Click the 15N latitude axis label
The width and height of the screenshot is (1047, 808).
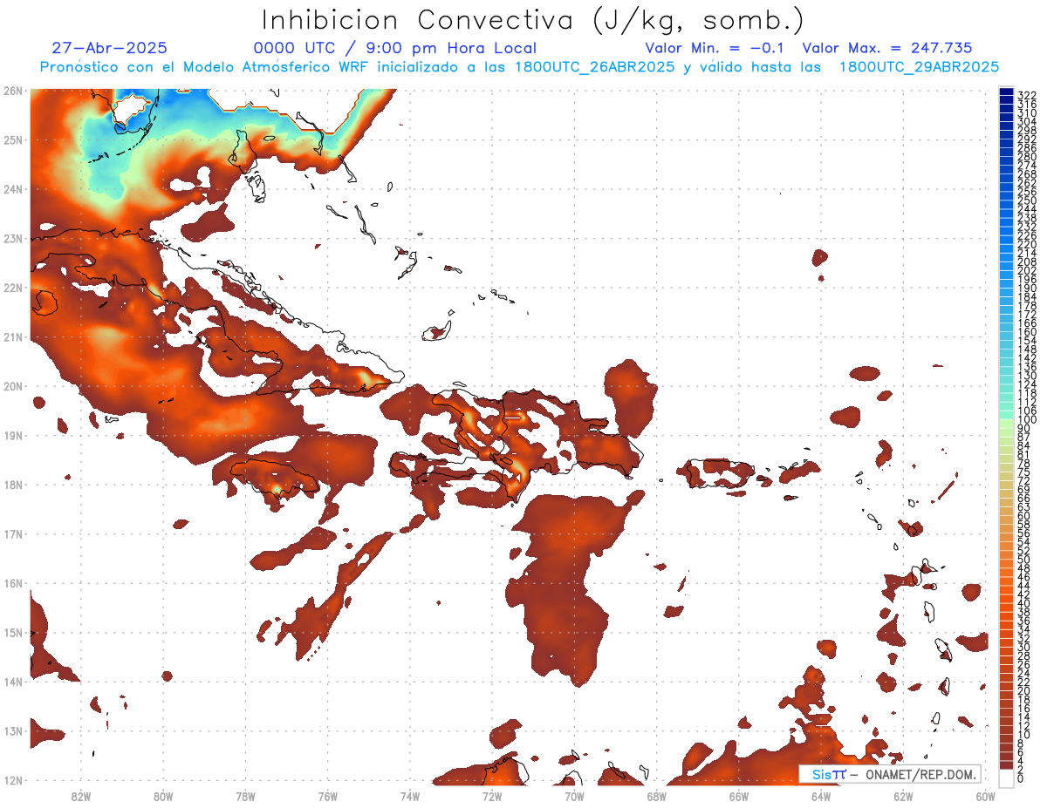[12, 632]
